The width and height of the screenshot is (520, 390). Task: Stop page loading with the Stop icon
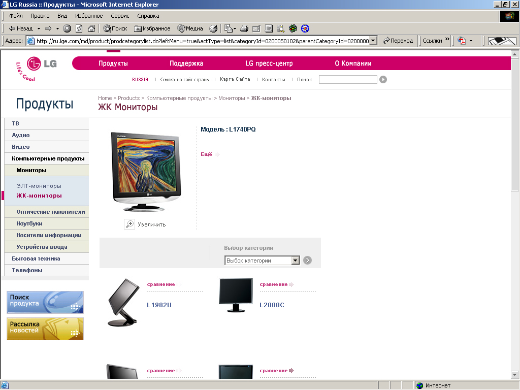pos(67,28)
